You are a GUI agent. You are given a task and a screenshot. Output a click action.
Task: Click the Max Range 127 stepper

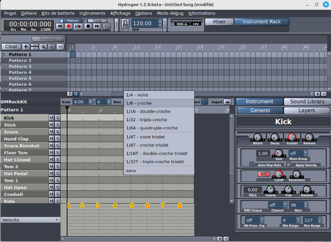coord(320,220)
